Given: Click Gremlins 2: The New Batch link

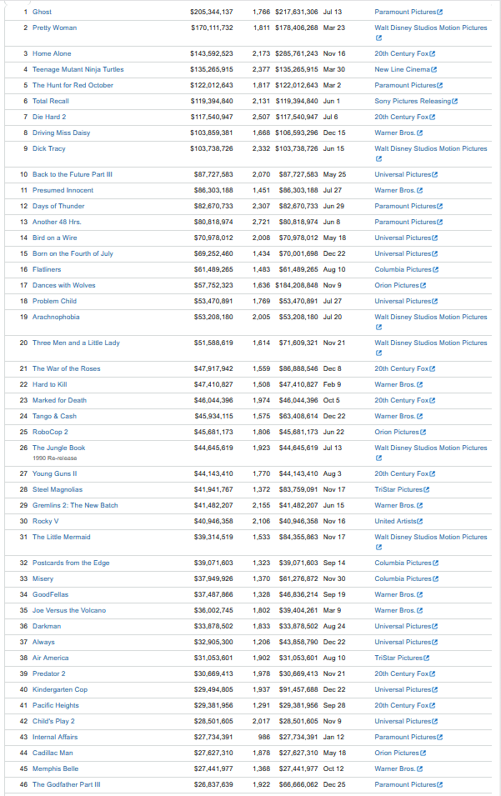Looking at the screenshot, I should pyautogui.click(x=75, y=505).
